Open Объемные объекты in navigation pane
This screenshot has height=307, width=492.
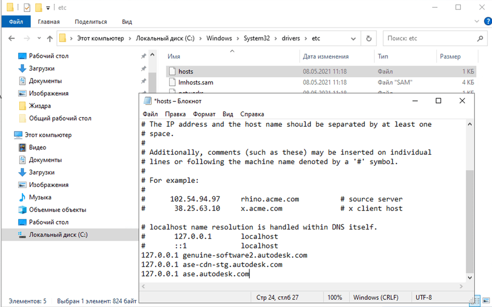point(58,210)
